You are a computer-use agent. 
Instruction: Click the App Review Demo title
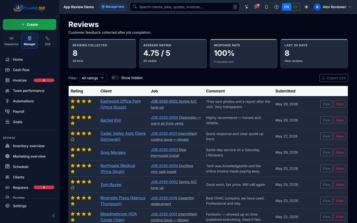pos(79,7)
